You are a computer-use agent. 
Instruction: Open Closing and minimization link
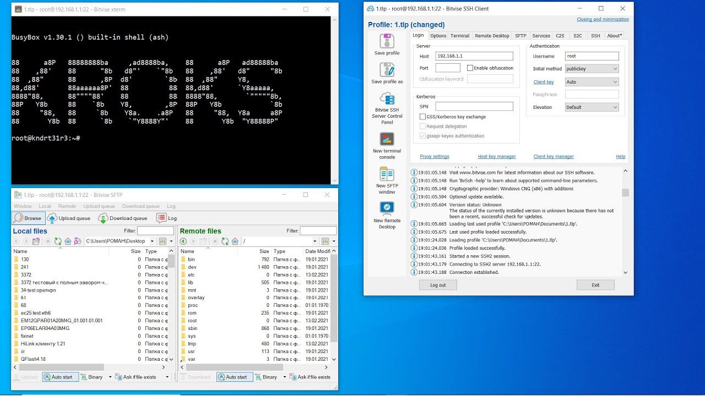(603, 19)
